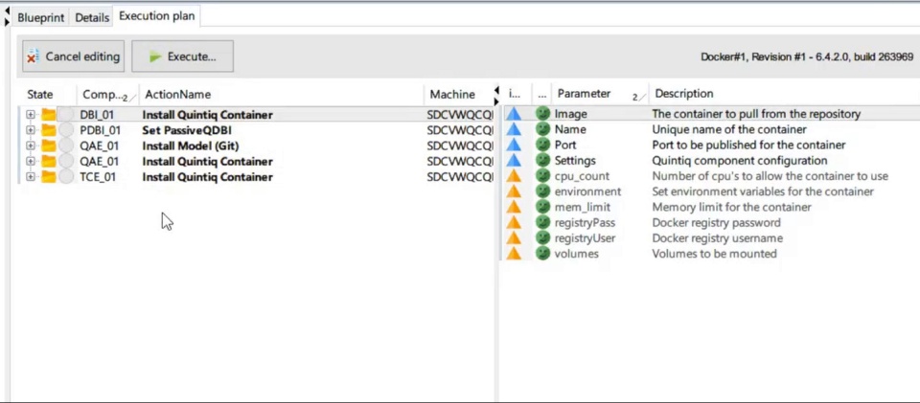This screenshot has width=920, height=403.
Task: Click the orange triangle icon beside cpu_count
Action: [515, 176]
